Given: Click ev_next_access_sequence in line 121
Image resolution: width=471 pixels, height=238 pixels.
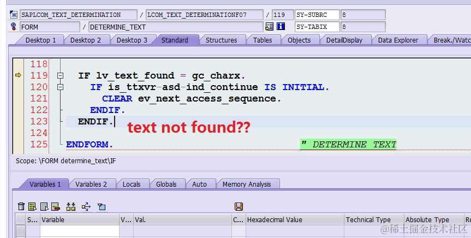Looking at the screenshot, I should (207, 99).
